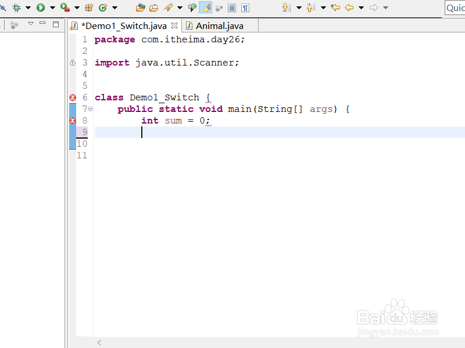Open the External Tools dropdown arrow
Image resolution: width=465 pixels, height=348 pixels.
(x=77, y=8)
